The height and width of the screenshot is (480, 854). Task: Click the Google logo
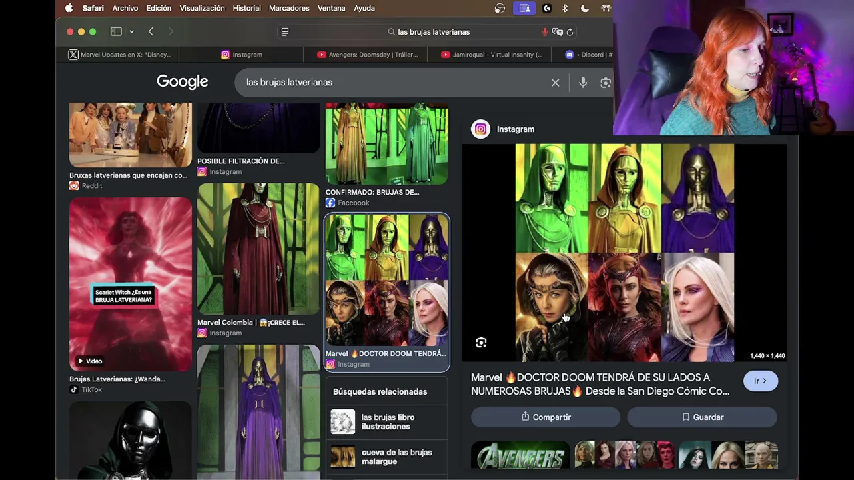click(x=183, y=82)
